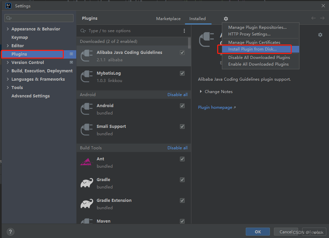The width and height of the screenshot is (329, 238).
Task: Click Disable all for Android plugins
Action: (x=177, y=95)
